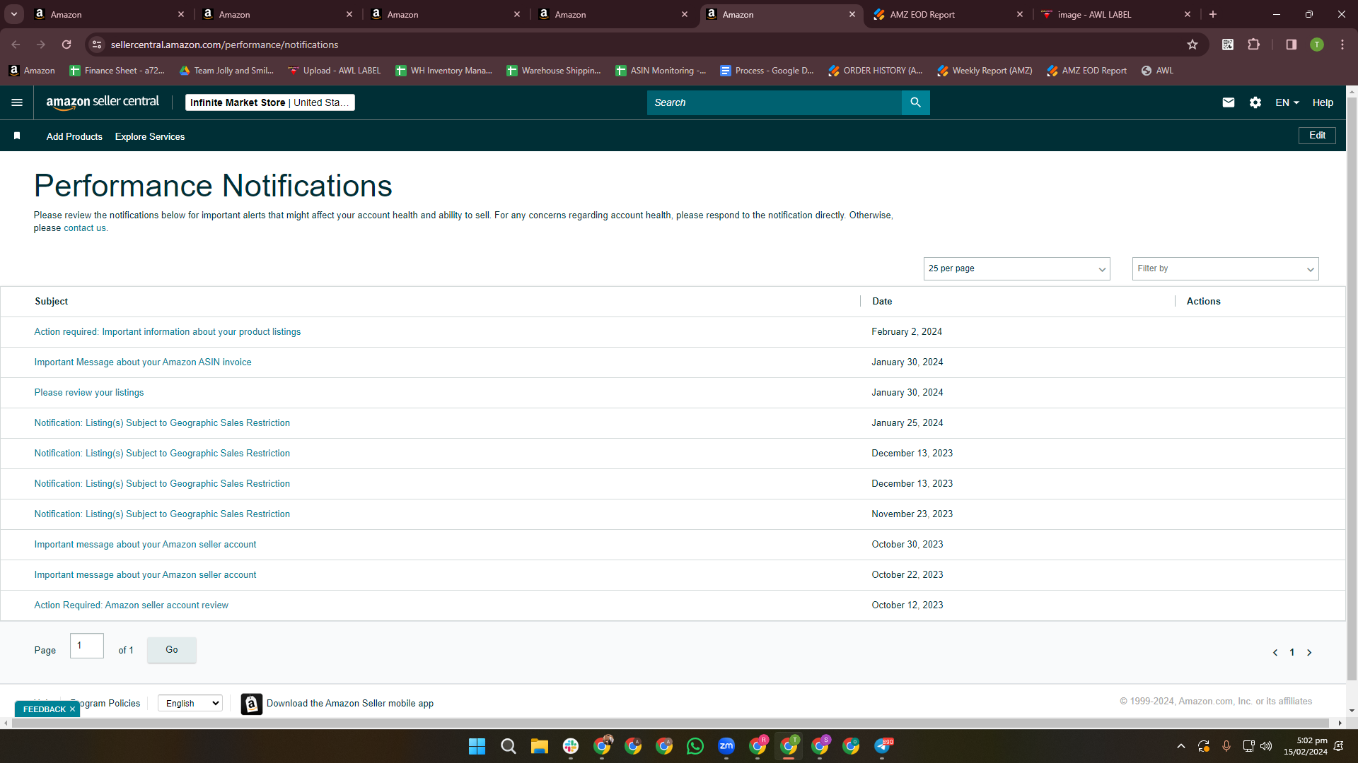This screenshot has width=1358, height=763.
Task: Open the January 25, 2024 Geographic Restriction notification
Action: 162,423
